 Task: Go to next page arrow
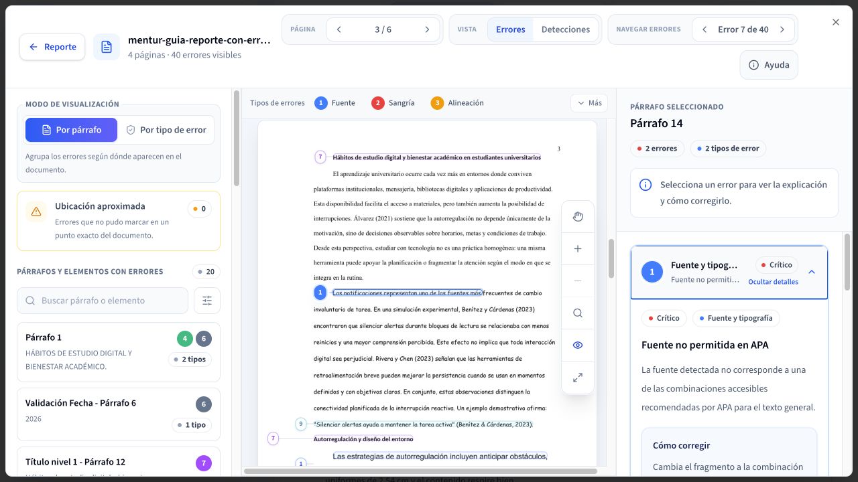427,29
